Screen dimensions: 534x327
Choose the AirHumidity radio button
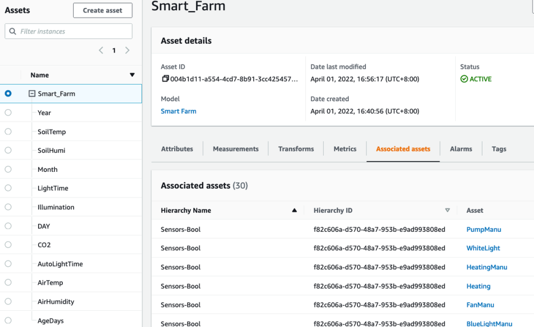[x=8, y=301]
